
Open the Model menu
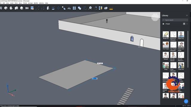click(x=25, y=3)
